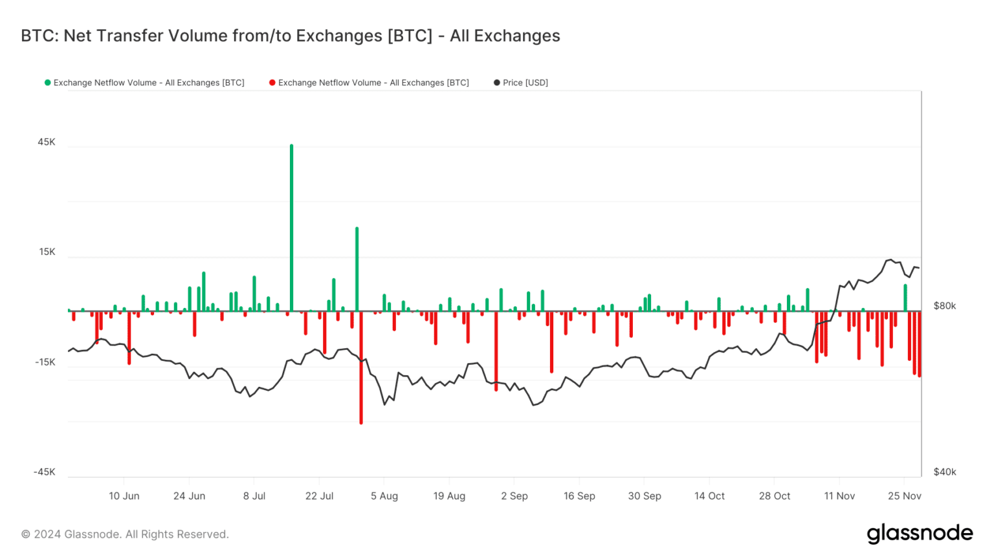
Task: Select the 22 Jul date label
Action: (319, 496)
